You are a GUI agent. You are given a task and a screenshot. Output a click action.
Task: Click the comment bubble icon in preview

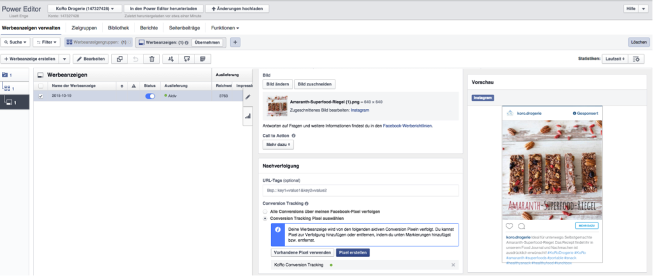click(521, 226)
